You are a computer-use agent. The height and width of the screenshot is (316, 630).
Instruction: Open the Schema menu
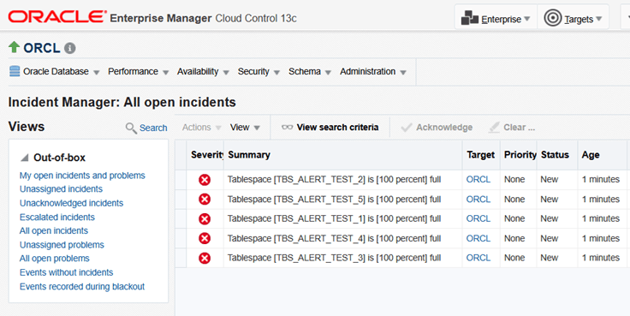tap(310, 72)
